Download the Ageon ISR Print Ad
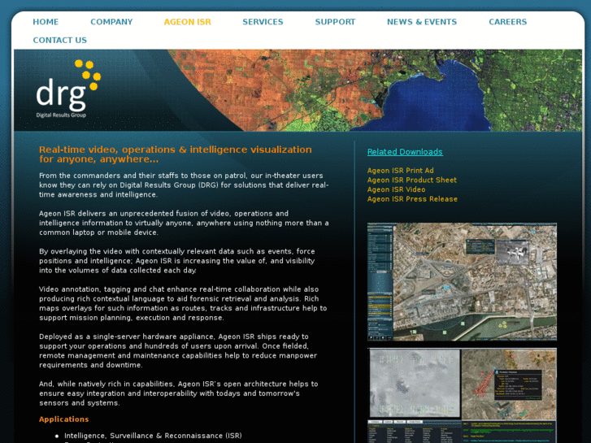This screenshot has width=591, height=443. tap(400, 171)
